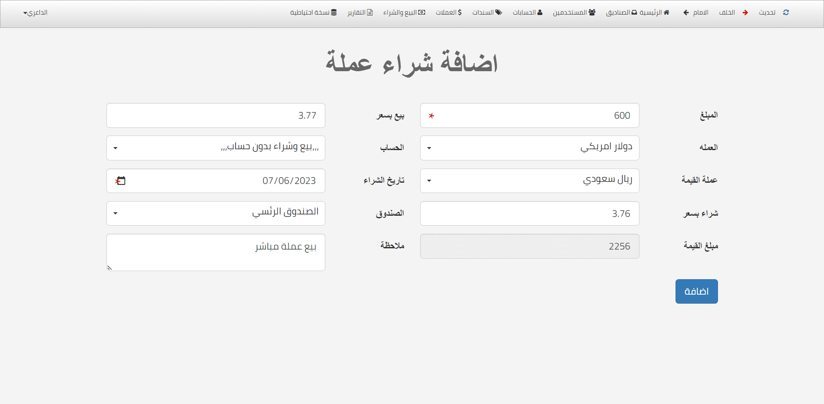The width and height of the screenshot is (824, 404).
Task: Click the database icon for نسخة احتياطية
Action: tap(334, 12)
